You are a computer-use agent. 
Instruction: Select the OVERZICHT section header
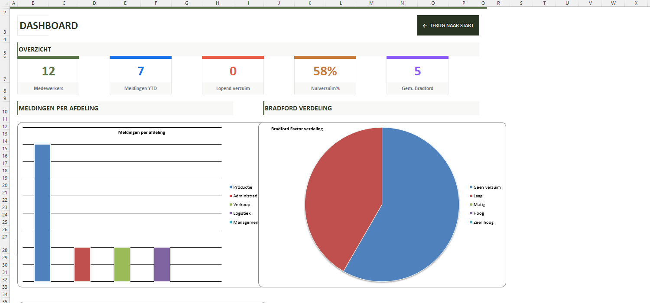248,49
